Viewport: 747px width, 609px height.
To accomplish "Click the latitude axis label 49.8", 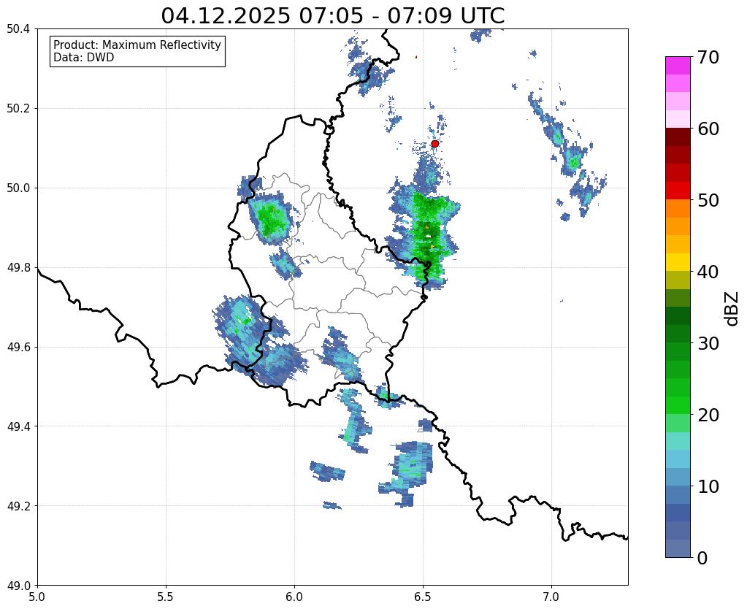I will coord(18,267).
